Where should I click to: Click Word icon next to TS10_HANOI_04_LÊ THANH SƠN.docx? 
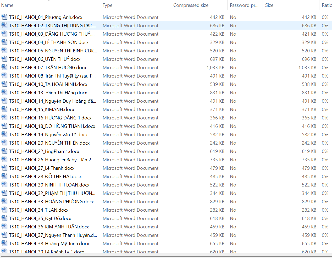pyautogui.click(x=4, y=42)
